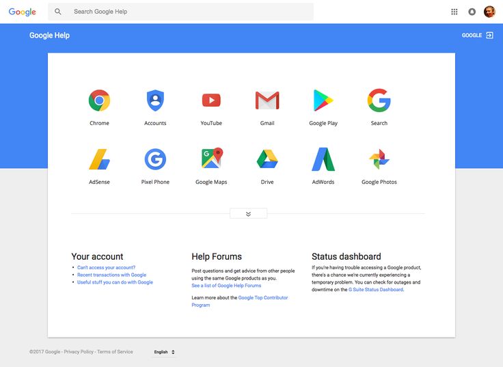Open the account profile avatar

[x=489, y=12]
